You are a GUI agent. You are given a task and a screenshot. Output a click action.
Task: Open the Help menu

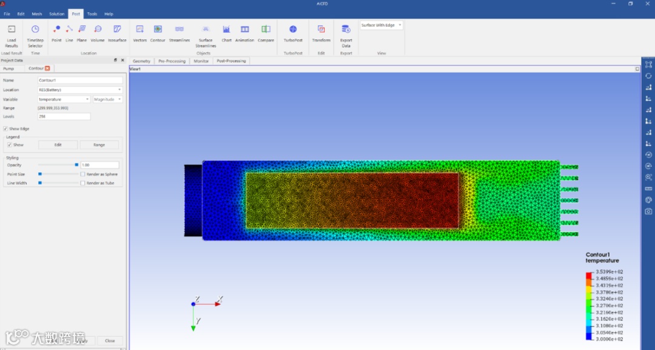pyautogui.click(x=109, y=14)
